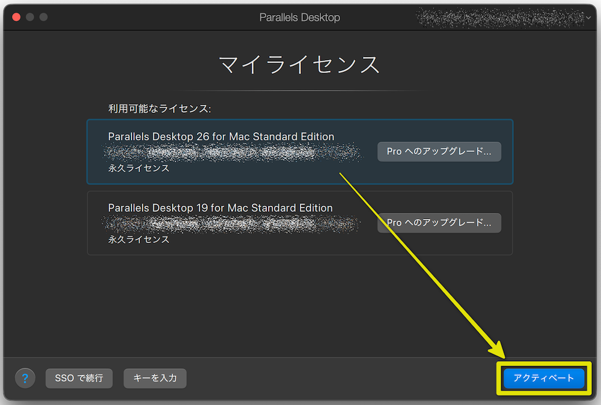The height and width of the screenshot is (405, 601).
Task: Activate the selected license
Action: (543, 378)
